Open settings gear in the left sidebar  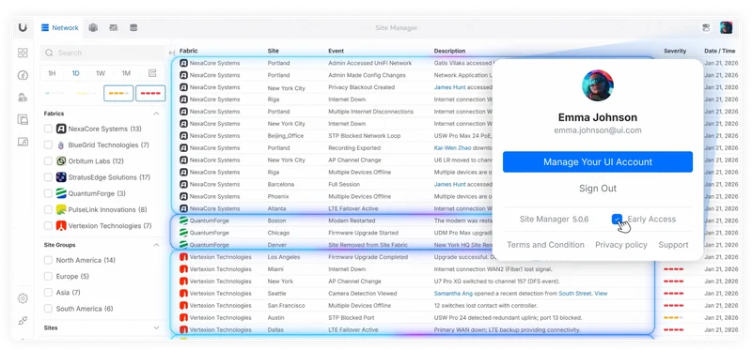click(x=23, y=298)
